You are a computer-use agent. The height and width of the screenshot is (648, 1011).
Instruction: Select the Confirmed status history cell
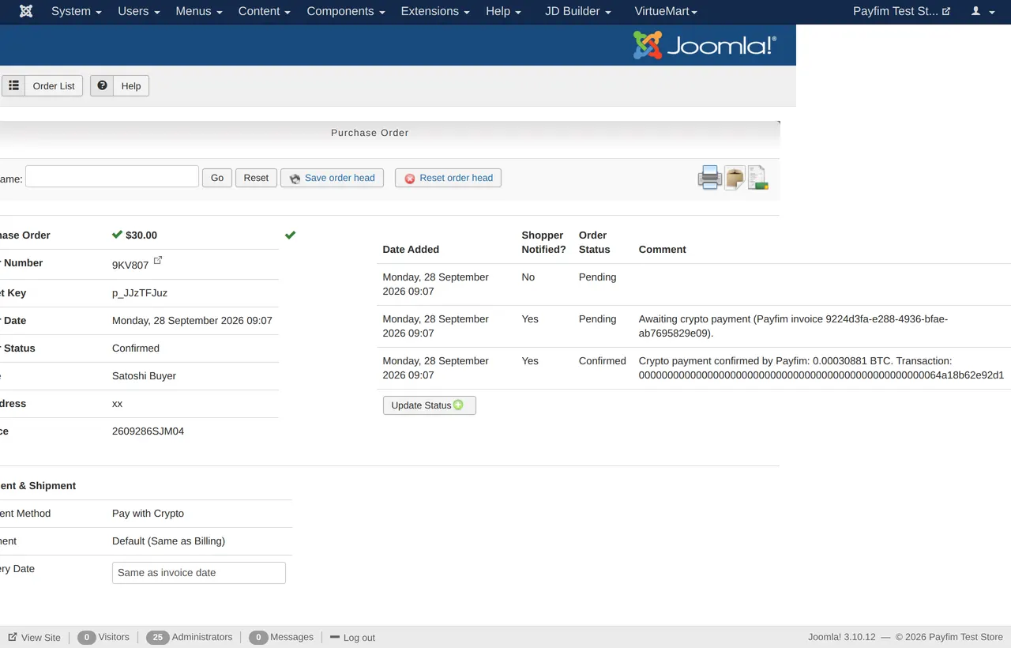point(602,361)
